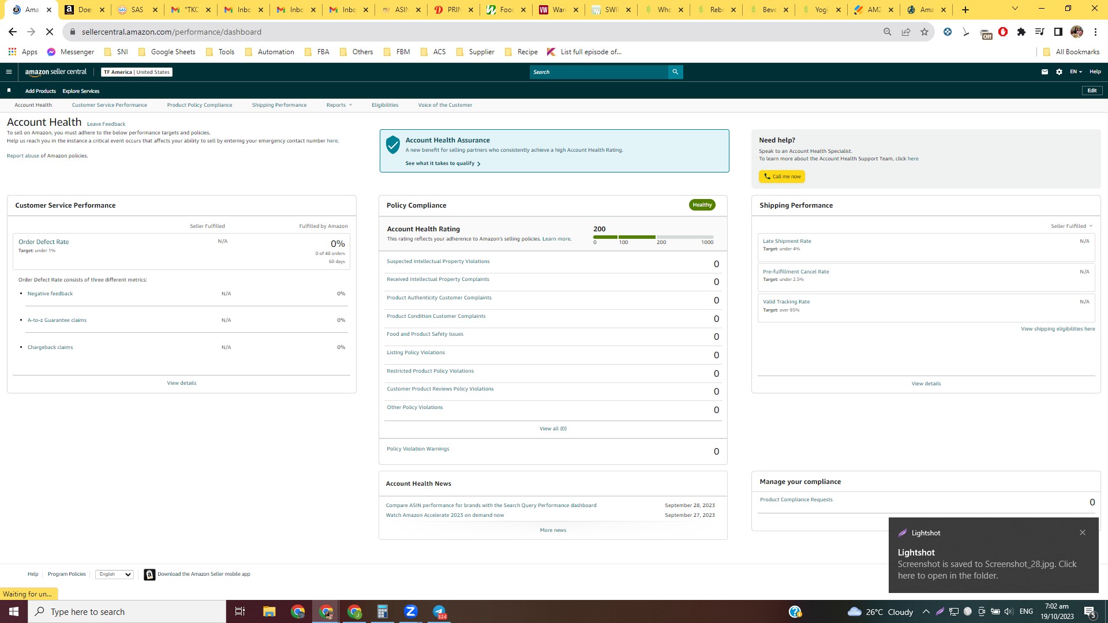Screen dimensions: 1108x623
Task: Open the Calculator app in taskbar
Action: [x=382, y=611]
